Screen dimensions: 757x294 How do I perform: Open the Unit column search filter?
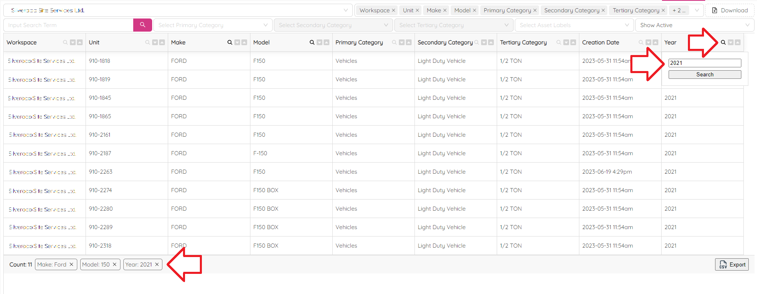pyautogui.click(x=148, y=42)
